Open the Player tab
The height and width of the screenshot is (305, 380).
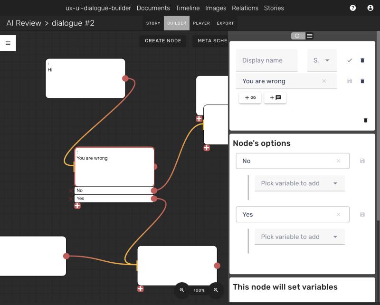(x=201, y=23)
